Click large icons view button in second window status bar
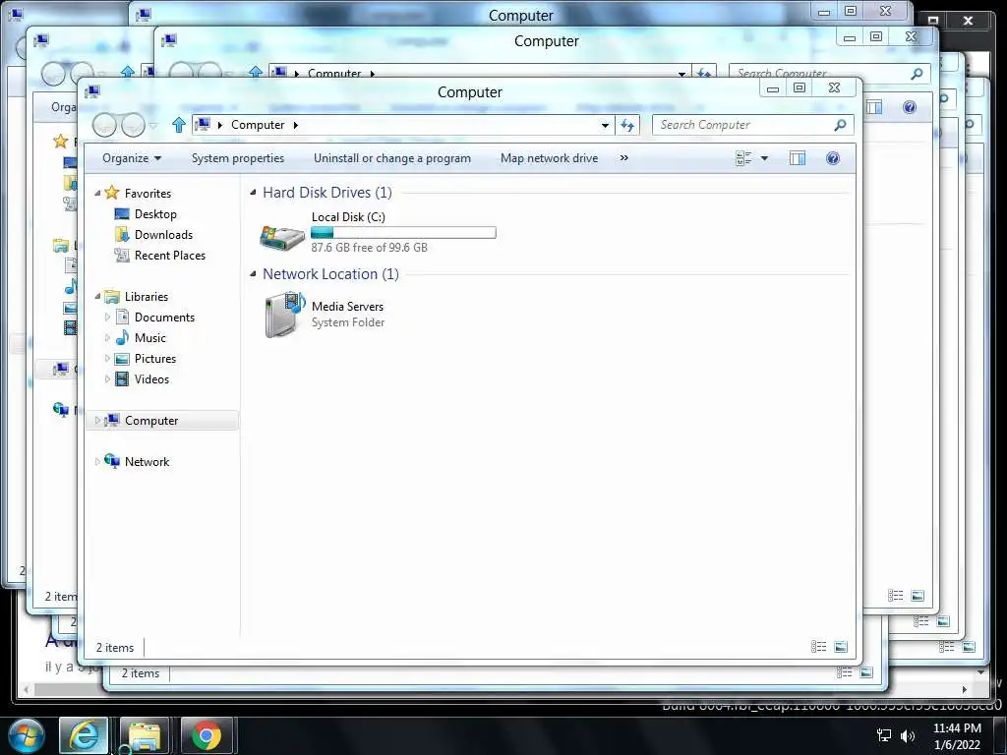Screen dimensions: 1007x755 pos(918,596)
